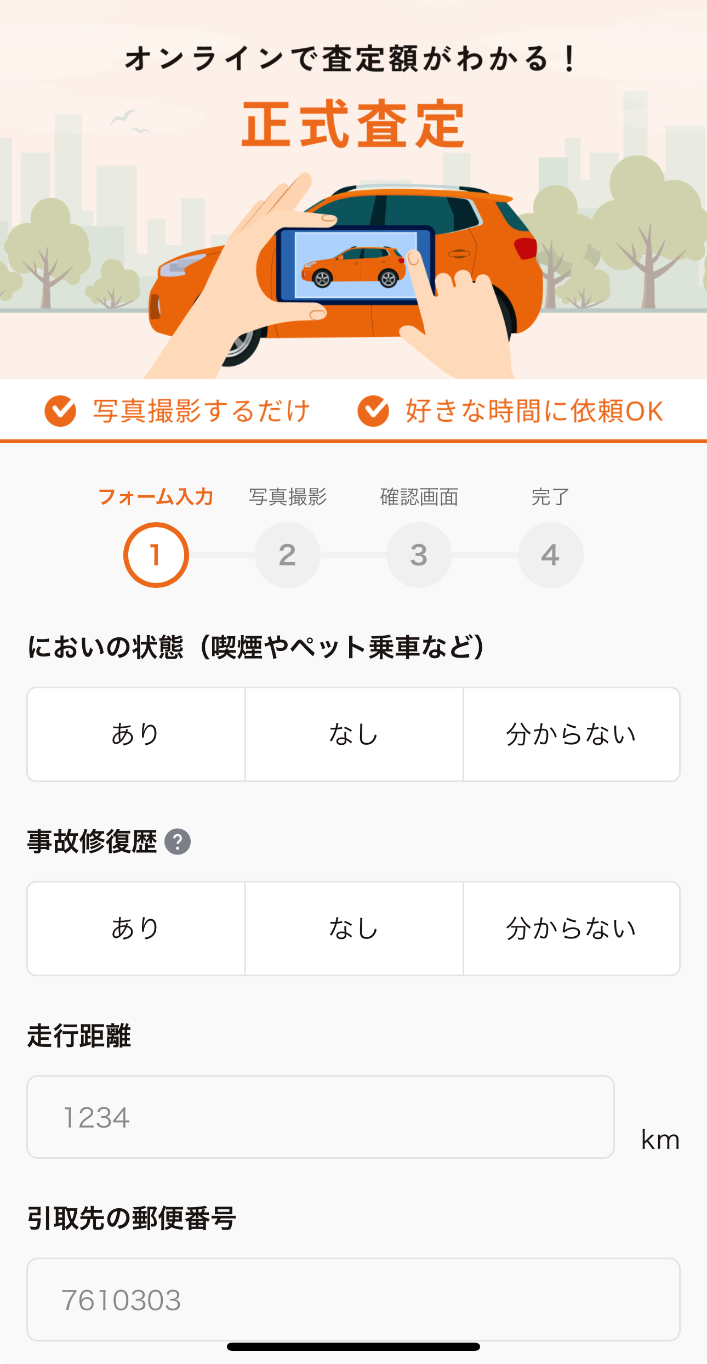
Task: Open the フォーム入力 step label
Action: (x=156, y=497)
